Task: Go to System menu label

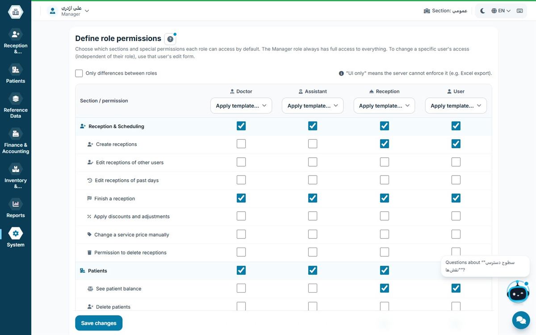Action: 16,245
